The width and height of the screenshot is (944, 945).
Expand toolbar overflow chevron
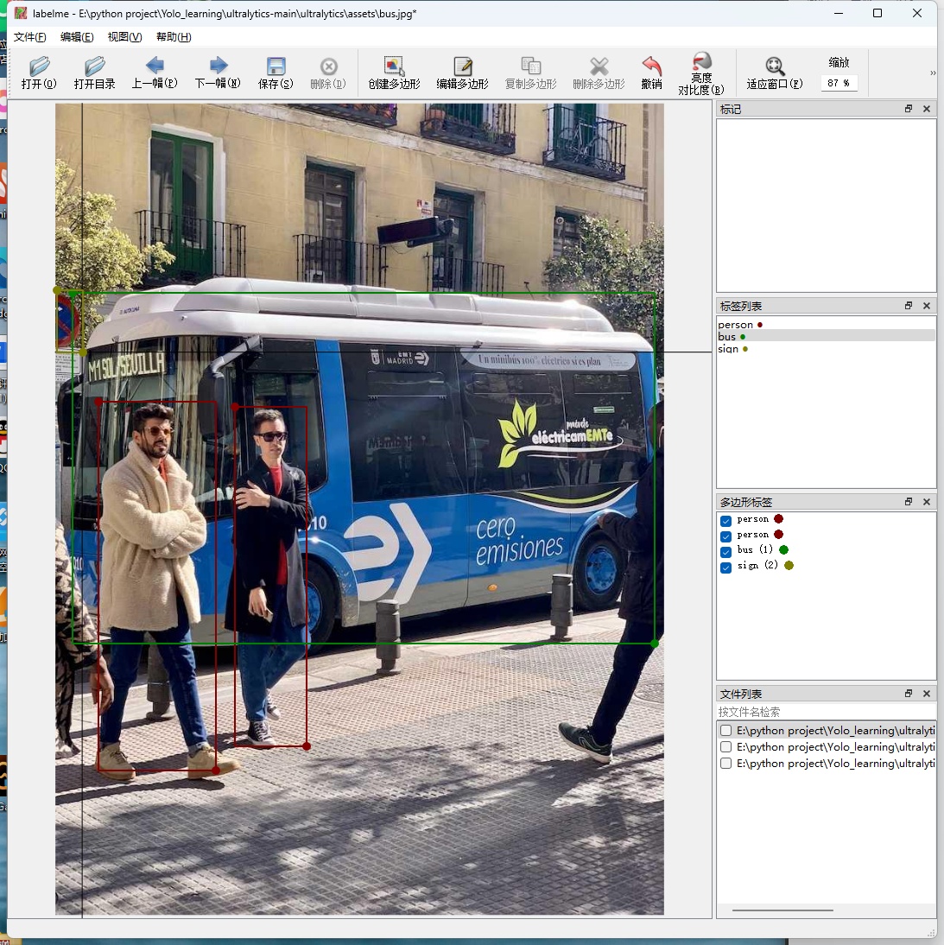coord(933,73)
